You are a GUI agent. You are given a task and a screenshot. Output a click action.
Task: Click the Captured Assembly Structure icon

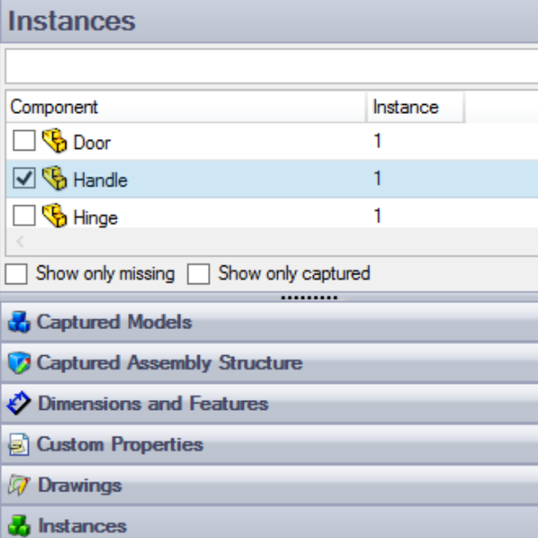[19, 362]
